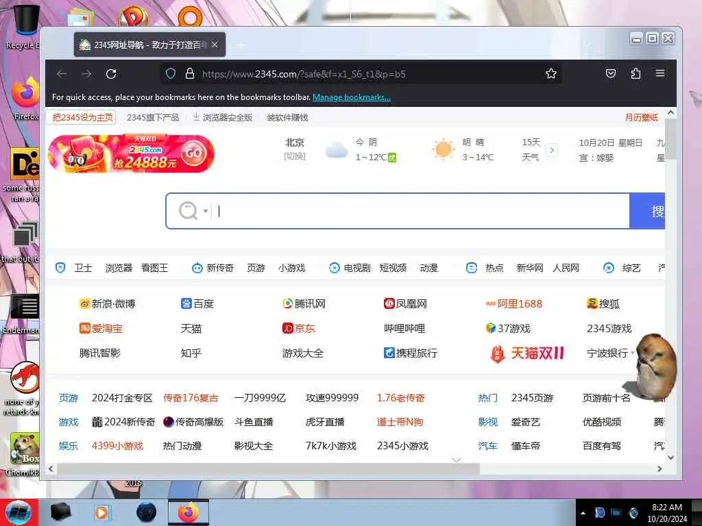Expand weather with the right chevron
Image resolution: width=702 pixels, height=526 pixels.
pos(552,150)
